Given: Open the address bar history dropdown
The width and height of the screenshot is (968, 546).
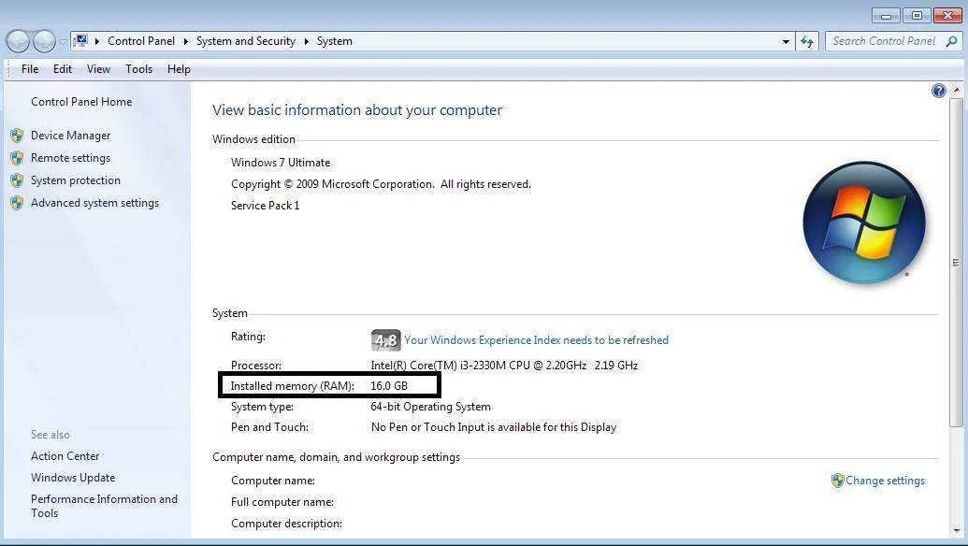Looking at the screenshot, I should [x=786, y=41].
